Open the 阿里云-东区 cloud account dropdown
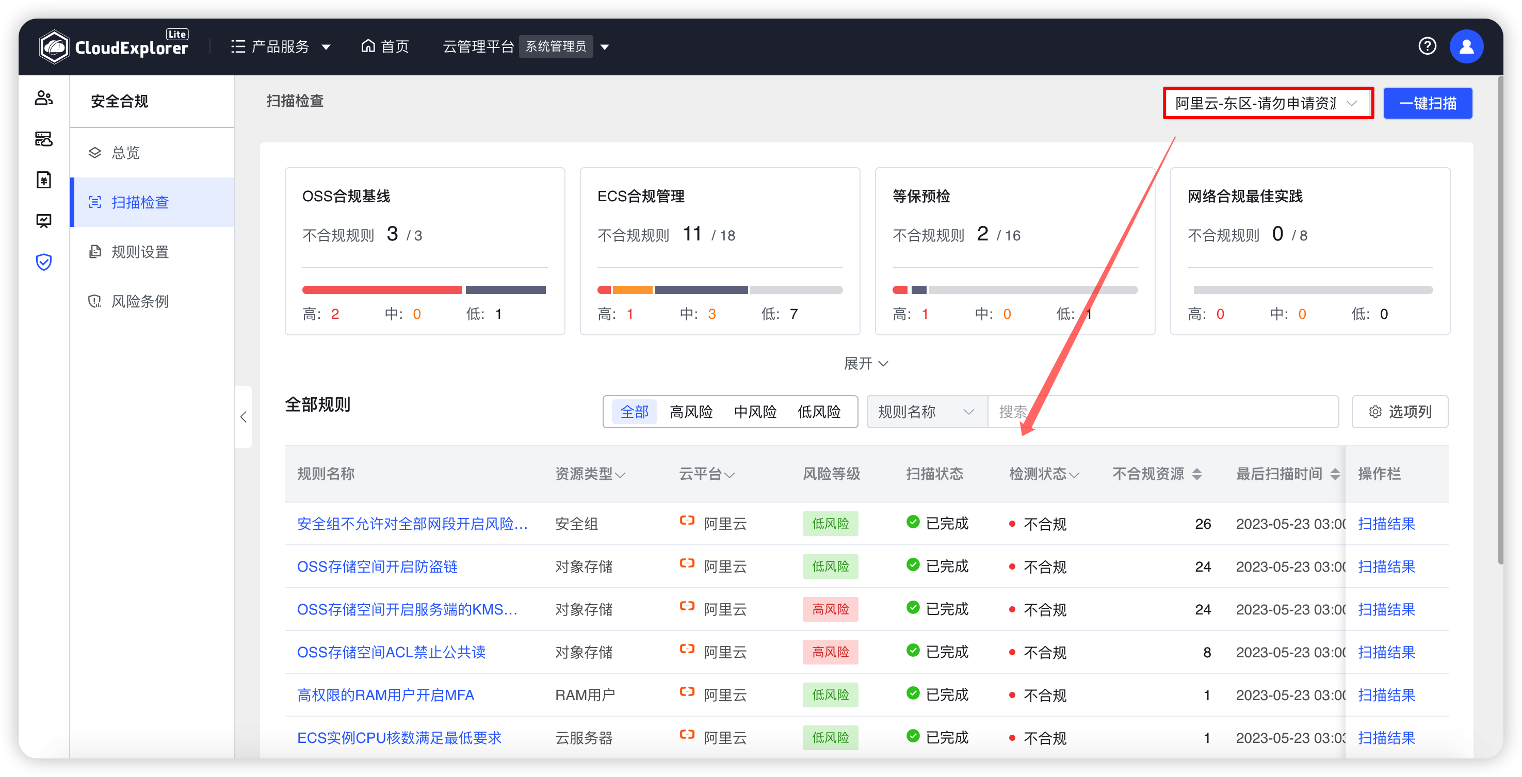 click(x=1268, y=103)
